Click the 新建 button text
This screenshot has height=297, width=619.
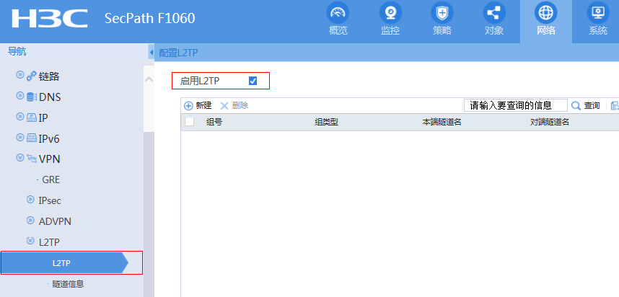click(203, 106)
